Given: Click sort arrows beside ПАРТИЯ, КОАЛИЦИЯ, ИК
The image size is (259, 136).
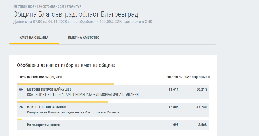Looking at the screenshot, I should tap(61, 77).
